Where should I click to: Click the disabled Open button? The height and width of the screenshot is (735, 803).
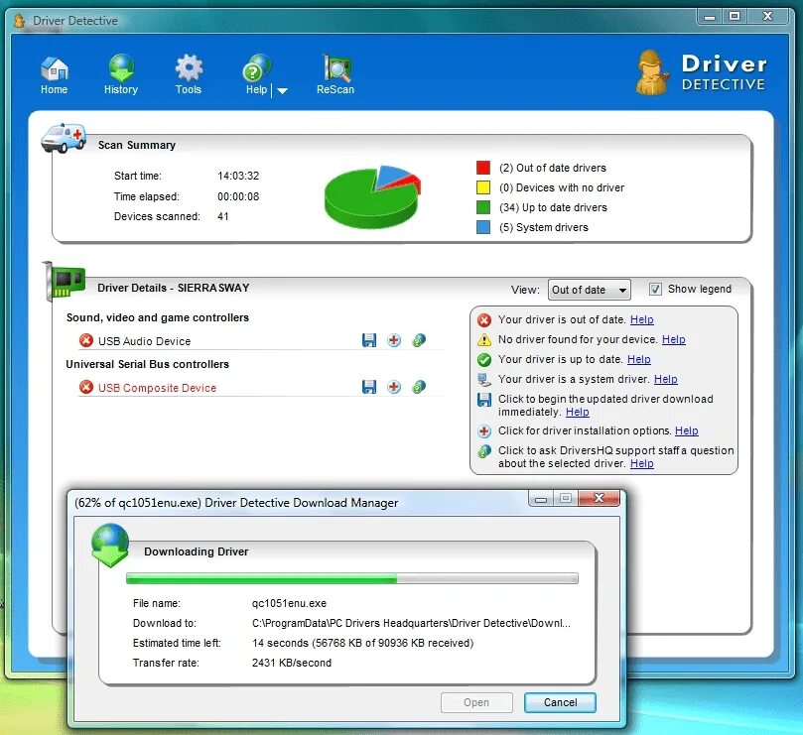tap(476, 702)
